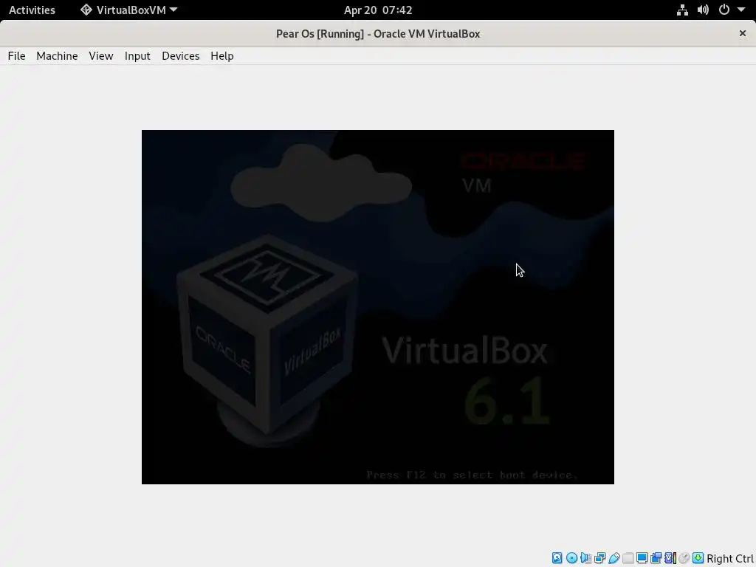This screenshot has width=756, height=567.
Task: Click the mouse integration status icon
Action: (x=684, y=558)
